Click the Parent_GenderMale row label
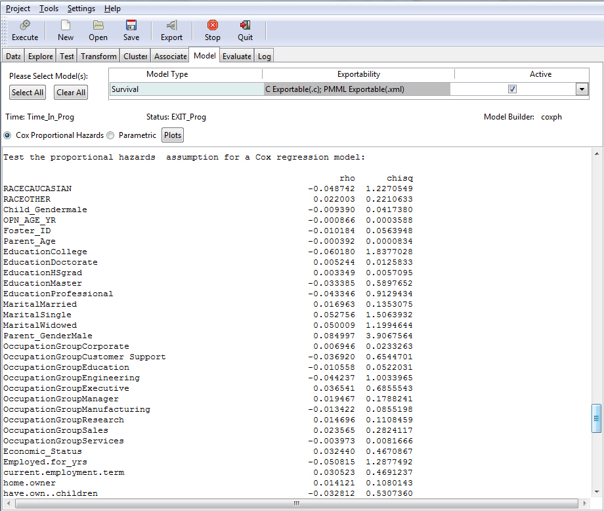Viewport: 604px width, 511px height. pos(48,336)
